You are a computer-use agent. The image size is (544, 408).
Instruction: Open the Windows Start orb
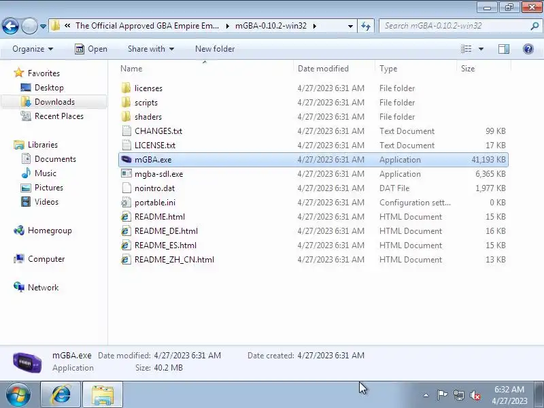tap(18, 395)
